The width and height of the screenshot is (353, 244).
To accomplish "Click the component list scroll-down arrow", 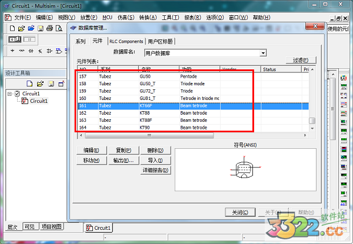I will tap(312, 128).
